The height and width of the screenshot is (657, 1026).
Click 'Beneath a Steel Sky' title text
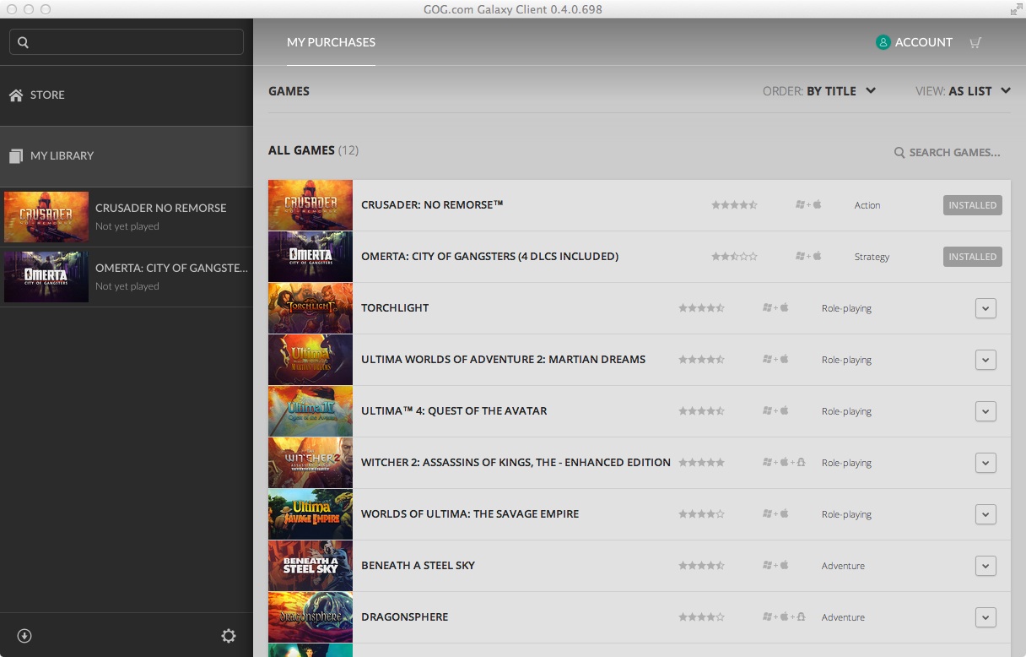(x=418, y=566)
